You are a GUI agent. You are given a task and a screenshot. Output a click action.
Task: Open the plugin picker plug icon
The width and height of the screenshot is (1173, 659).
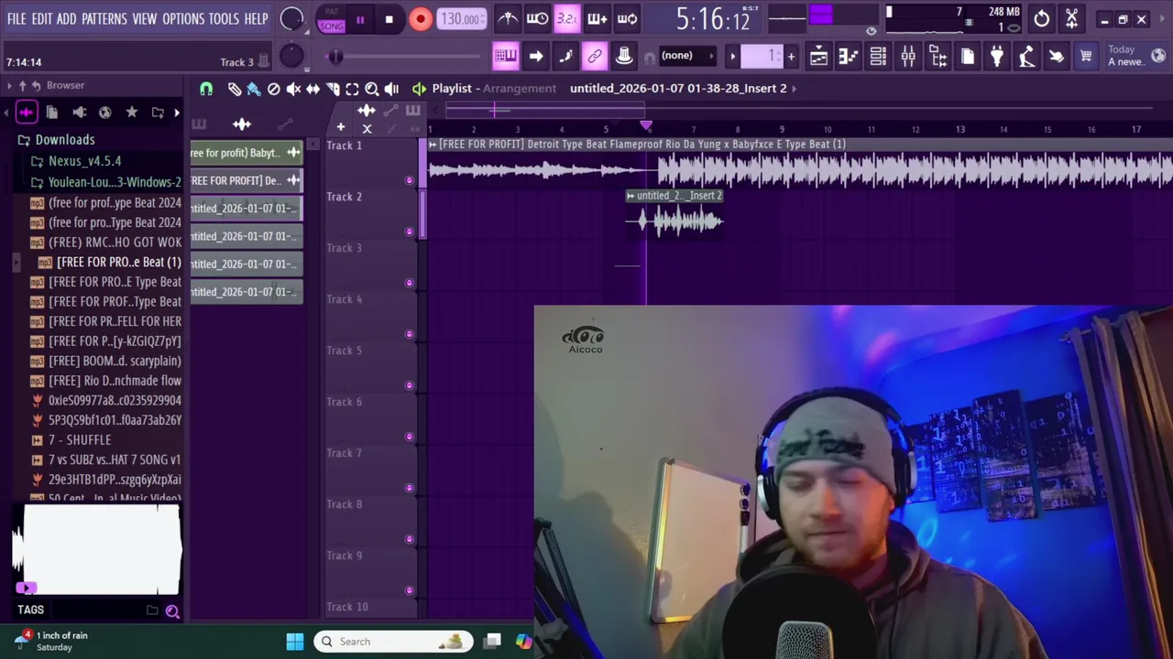coord(997,57)
